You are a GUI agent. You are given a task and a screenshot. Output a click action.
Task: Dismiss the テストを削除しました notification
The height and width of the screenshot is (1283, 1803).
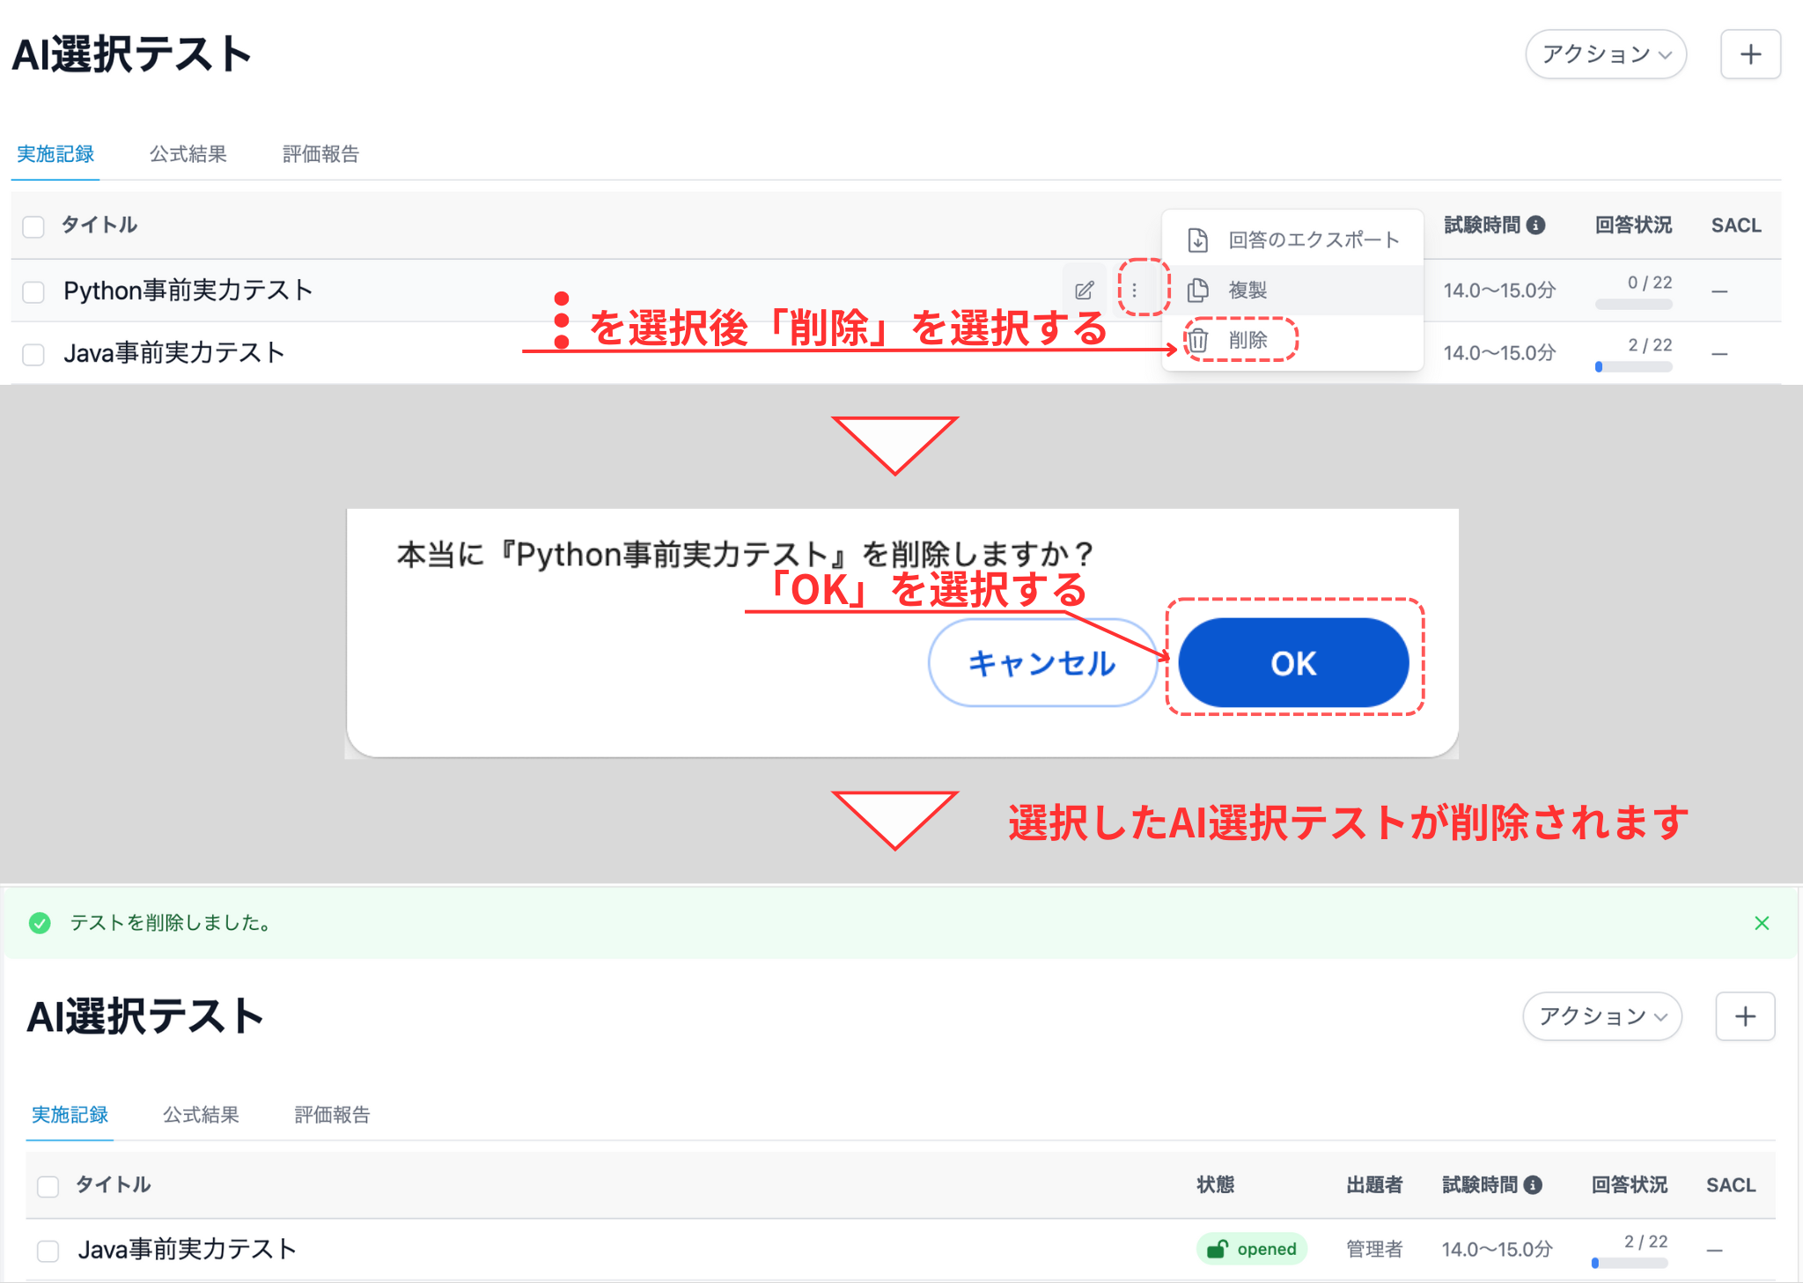(x=1763, y=923)
